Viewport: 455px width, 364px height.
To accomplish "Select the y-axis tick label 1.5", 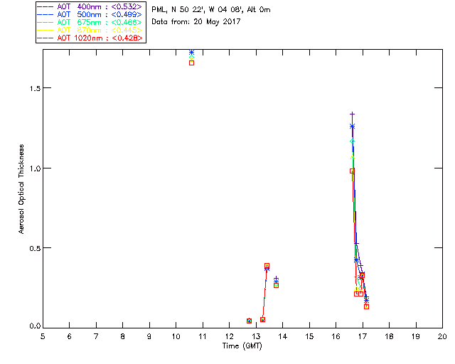I will click(35, 88).
